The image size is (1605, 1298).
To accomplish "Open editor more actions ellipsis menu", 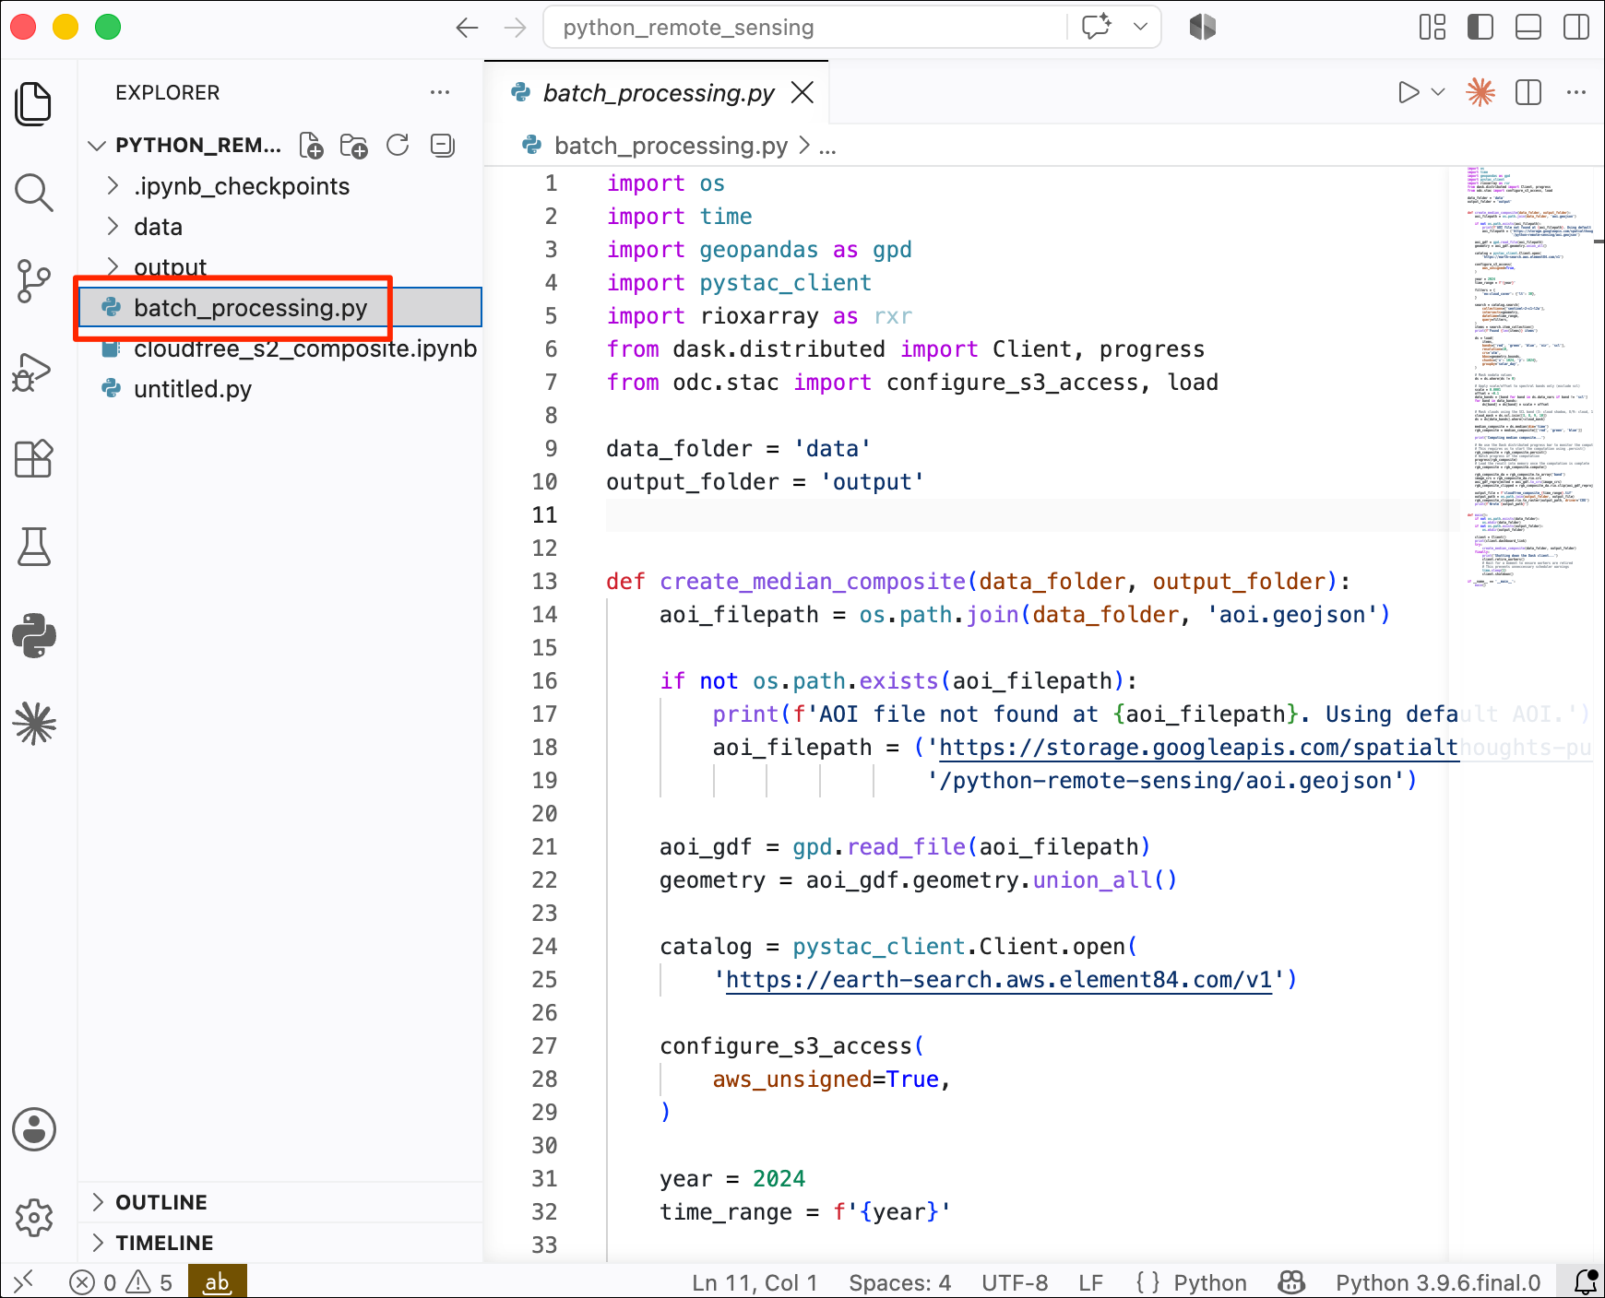I will coord(1576,92).
